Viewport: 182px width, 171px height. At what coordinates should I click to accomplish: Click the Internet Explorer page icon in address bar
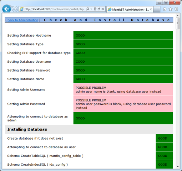click(21, 9)
